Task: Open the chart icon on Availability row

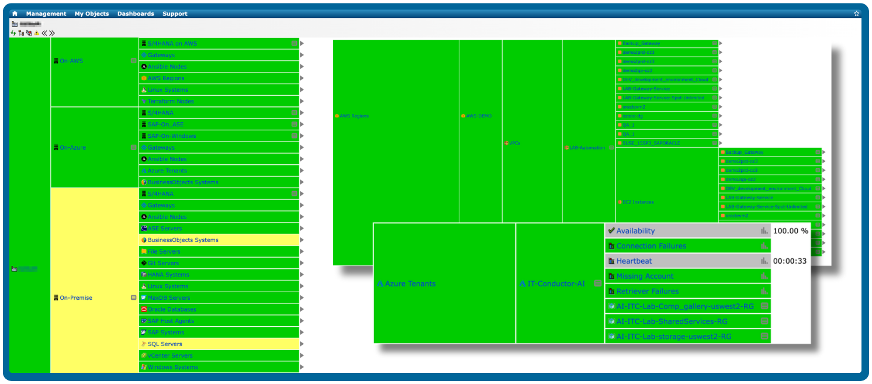Action: point(764,231)
